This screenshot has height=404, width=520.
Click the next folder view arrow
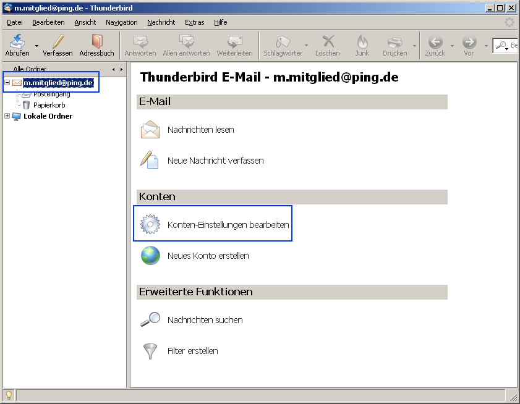(x=121, y=69)
